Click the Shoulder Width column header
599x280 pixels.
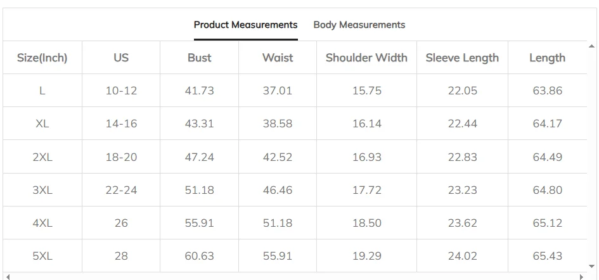point(366,58)
